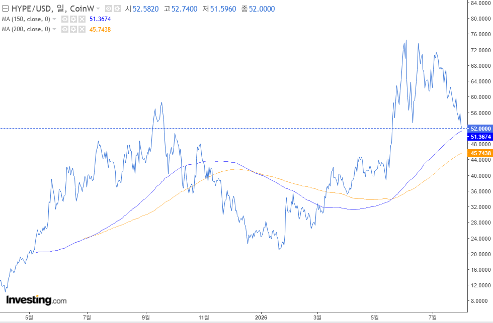Select the HYPE/USD, 일, CoinW title
The width and height of the screenshot is (493, 323).
click(52, 9)
